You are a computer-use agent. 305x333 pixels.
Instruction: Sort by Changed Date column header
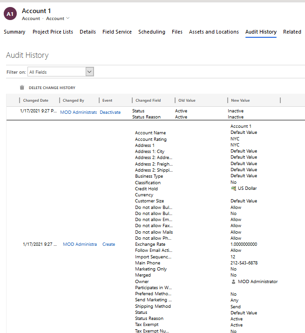pyautogui.click(x=36, y=100)
